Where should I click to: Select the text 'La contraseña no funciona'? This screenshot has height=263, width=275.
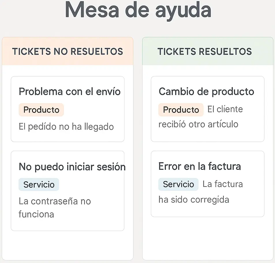[x=55, y=208]
